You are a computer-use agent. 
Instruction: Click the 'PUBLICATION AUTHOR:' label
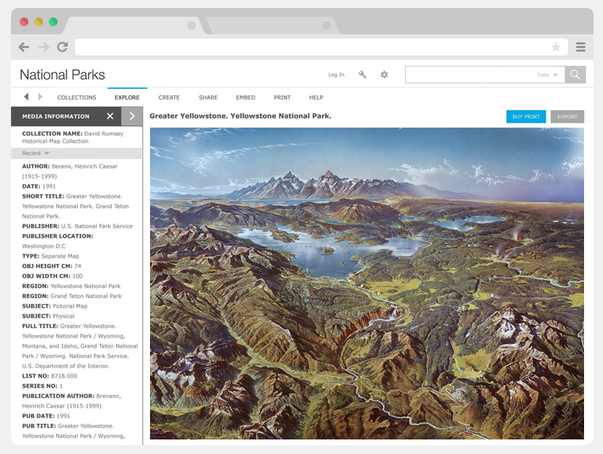58,396
